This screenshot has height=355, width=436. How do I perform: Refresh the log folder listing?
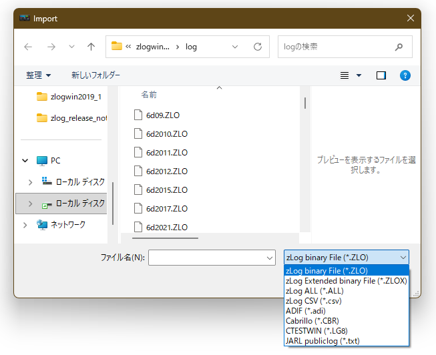pyautogui.click(x=258, y=47)
